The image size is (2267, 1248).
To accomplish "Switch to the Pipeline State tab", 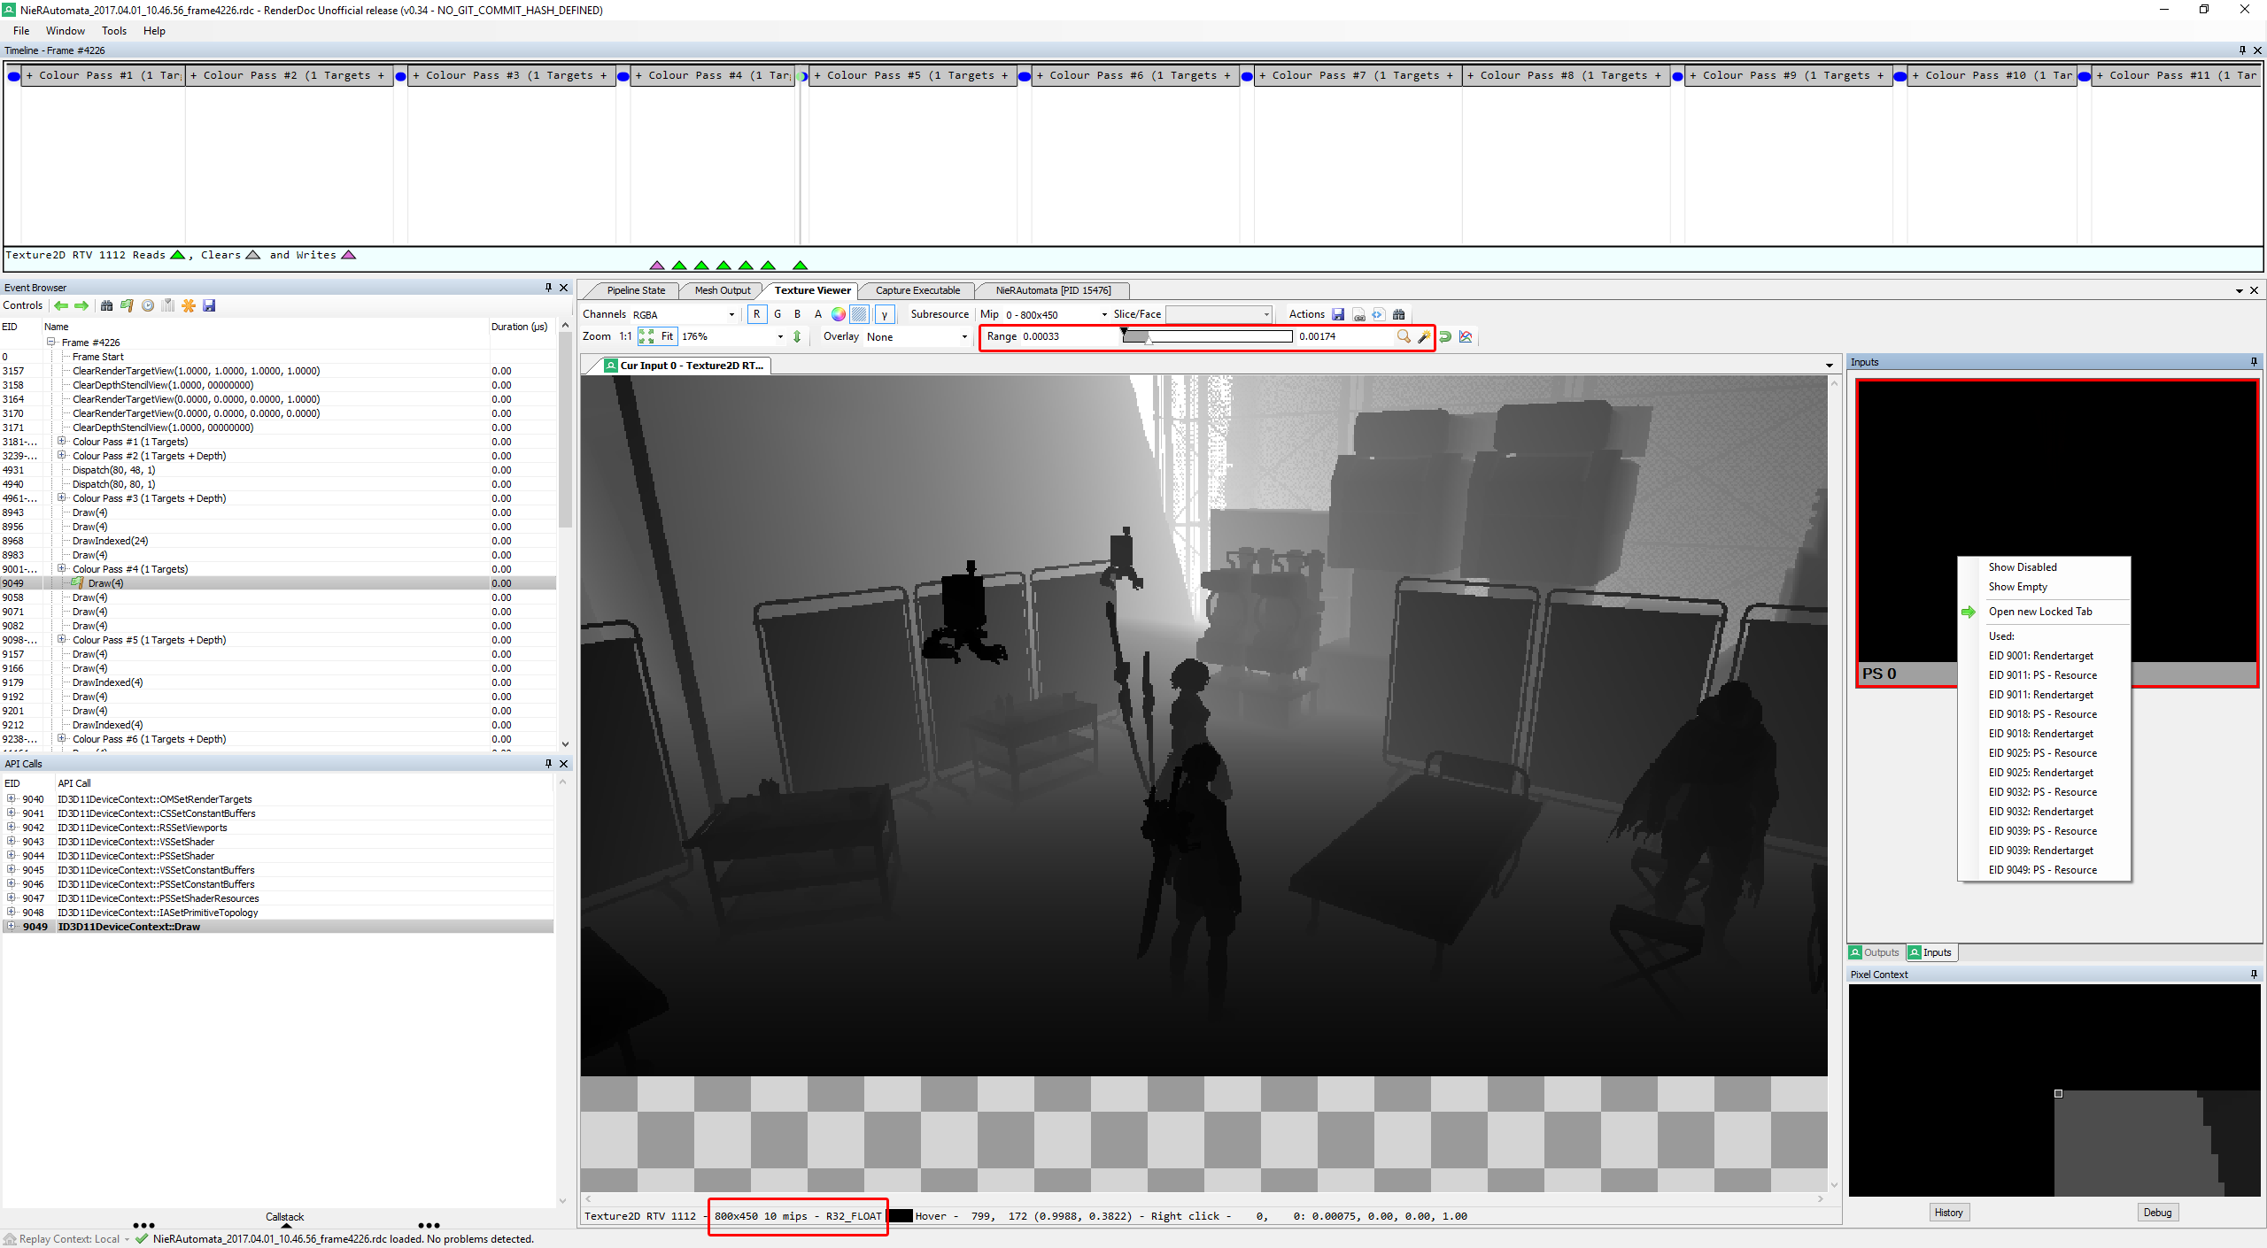I will [635, 290].
